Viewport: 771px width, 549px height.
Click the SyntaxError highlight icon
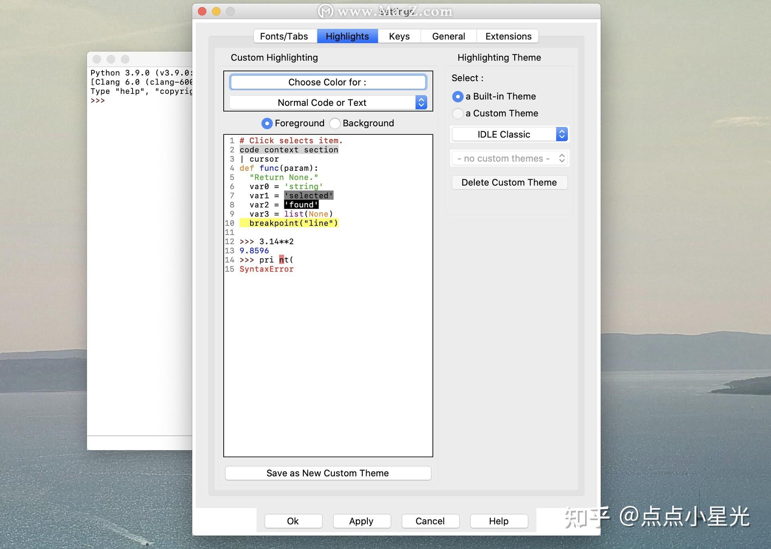point(267,269)
